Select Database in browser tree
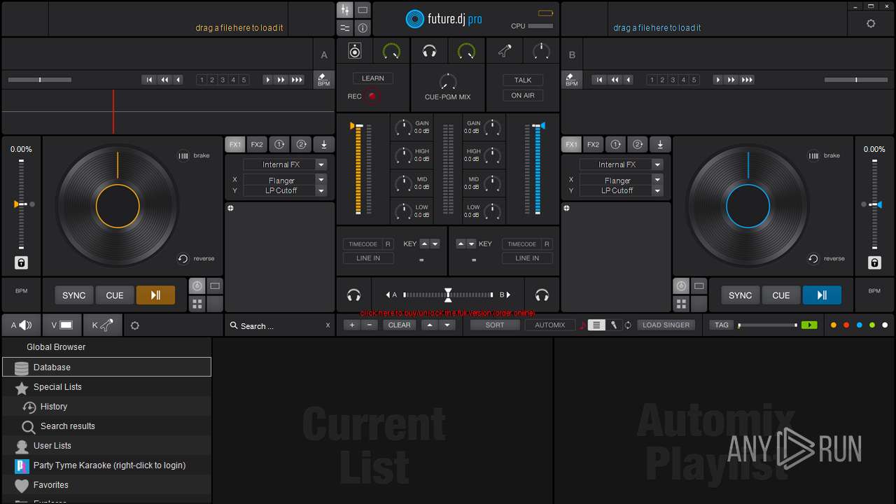The width and height of the screenshot is (896, 504). point(106,367)
